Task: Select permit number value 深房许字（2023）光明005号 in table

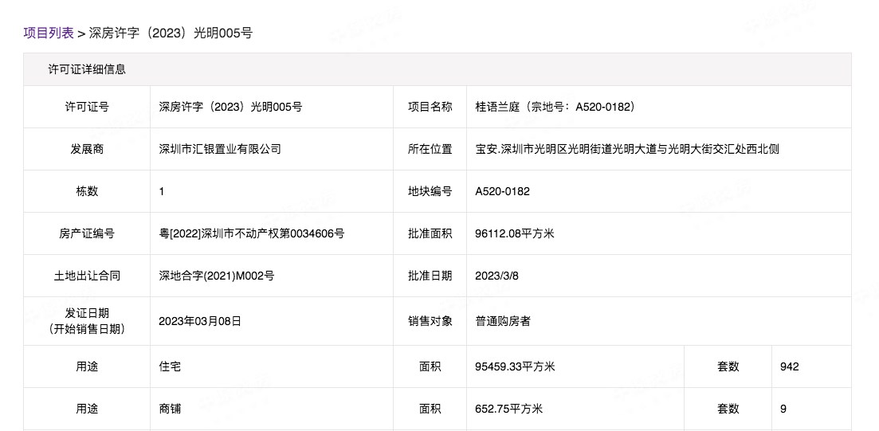Action: click(x=230, y=107)
